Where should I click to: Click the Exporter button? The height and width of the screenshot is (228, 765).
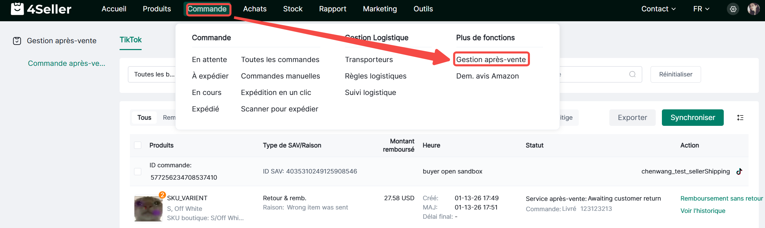632,118
